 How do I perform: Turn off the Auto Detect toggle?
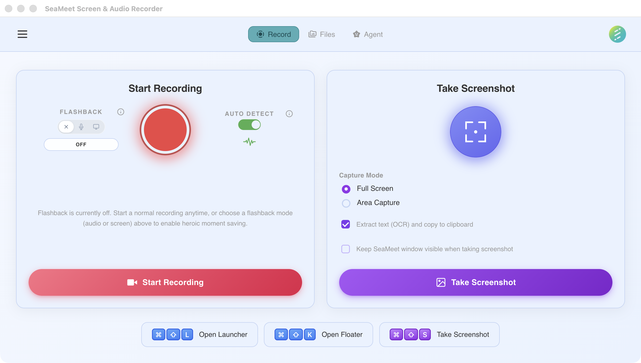[249, 125]
